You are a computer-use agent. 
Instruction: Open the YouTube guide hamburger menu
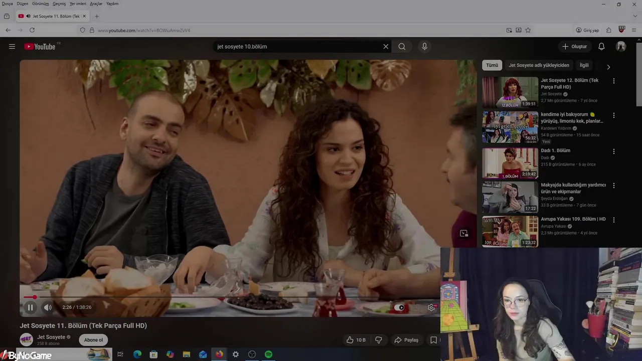(12, 47)
